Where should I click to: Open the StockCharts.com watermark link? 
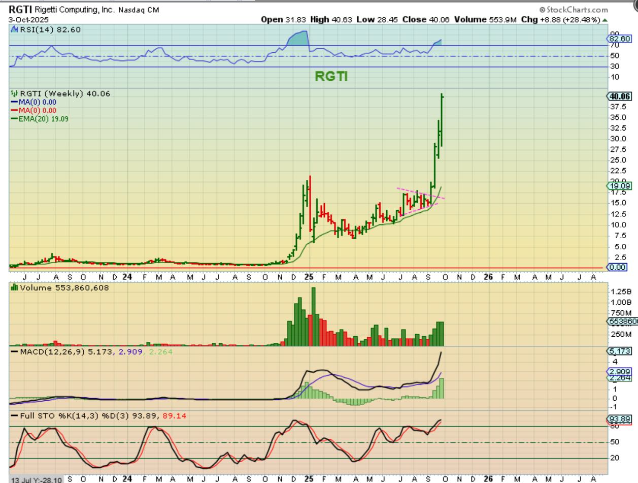(x=574, y=9)
